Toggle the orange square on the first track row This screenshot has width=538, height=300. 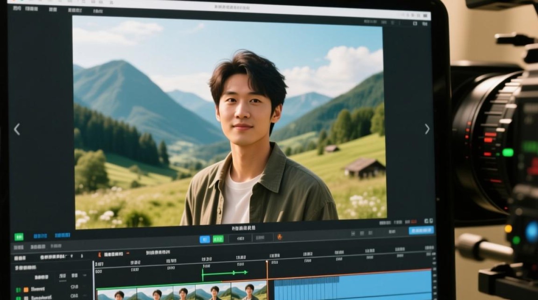26,290
